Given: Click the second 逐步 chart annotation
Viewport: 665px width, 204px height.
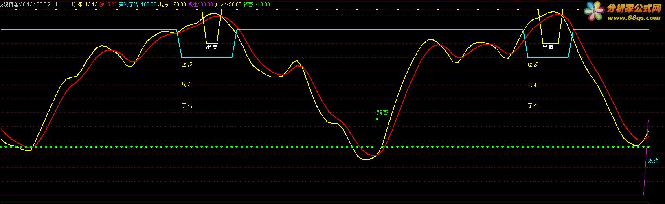Looking at the screenshot, I should pos(533,64).
